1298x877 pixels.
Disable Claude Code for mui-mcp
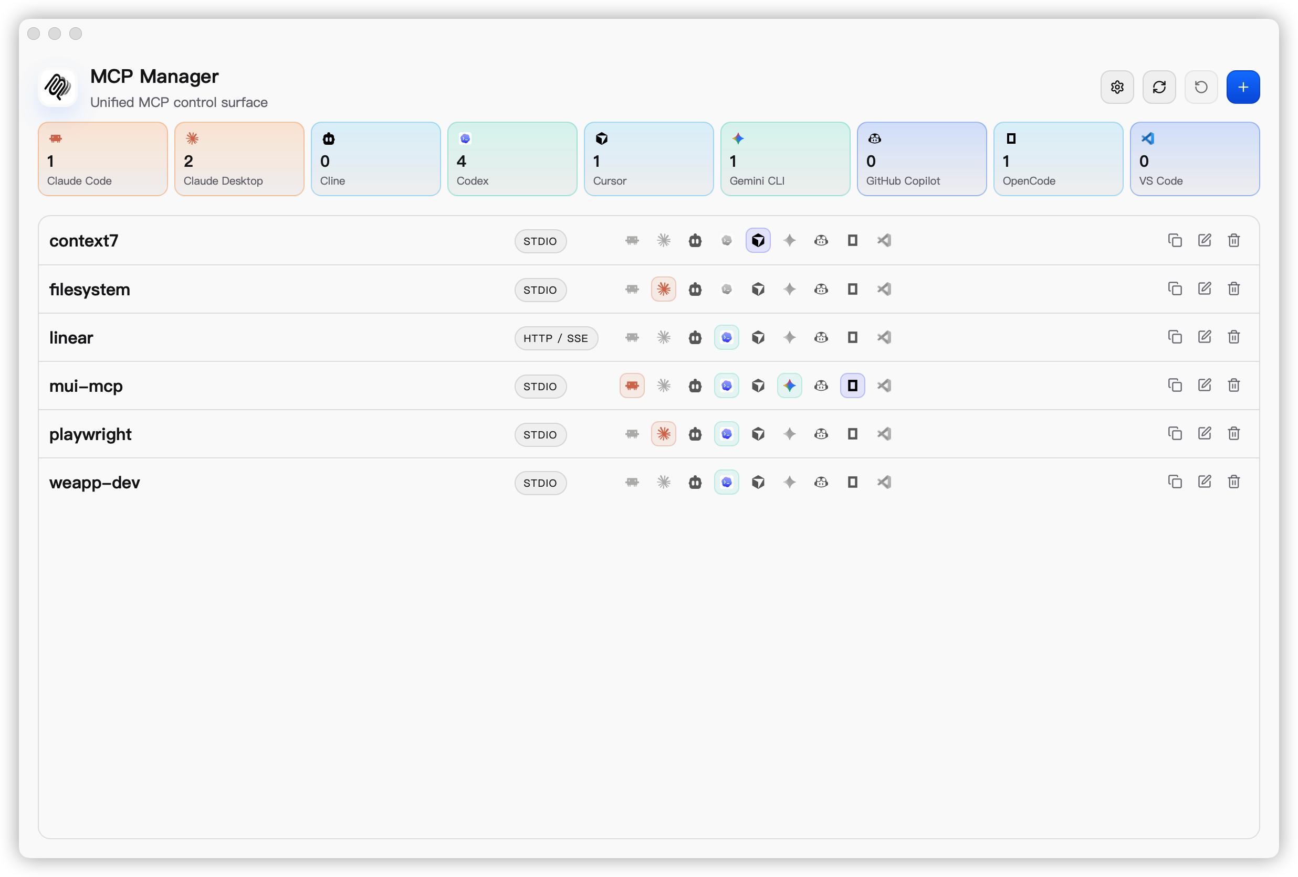[x=632, y=386]
